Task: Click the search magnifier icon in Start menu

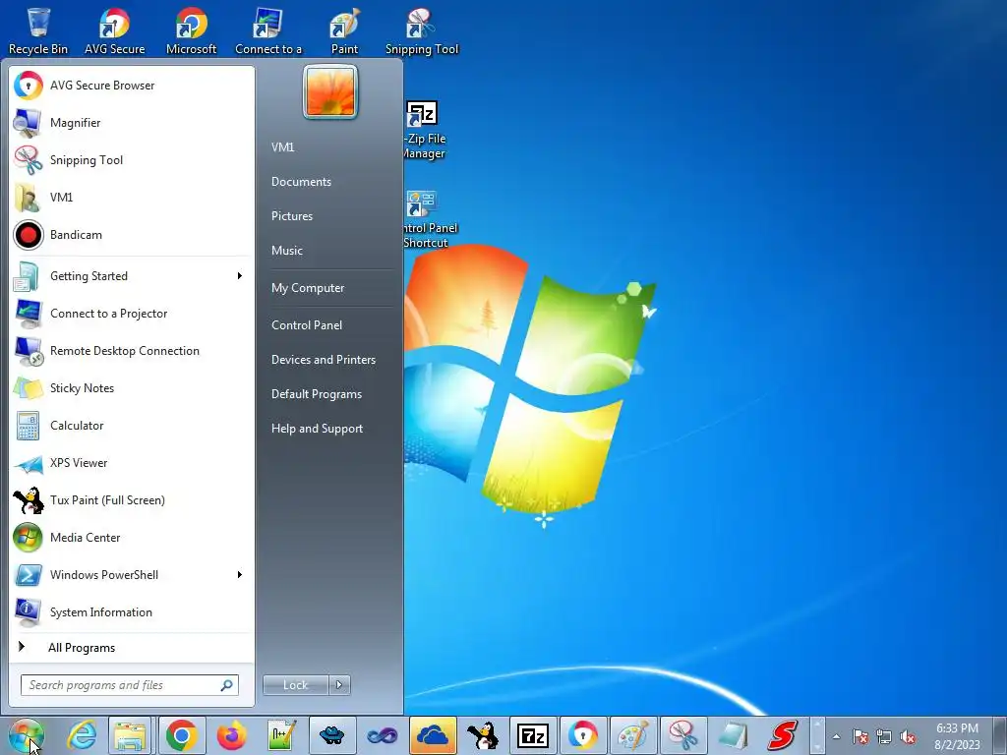Action: tap(227, 685)
